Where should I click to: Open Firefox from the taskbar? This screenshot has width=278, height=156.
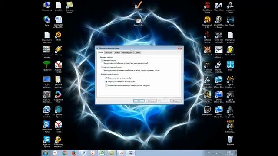[x=74, y=153]
